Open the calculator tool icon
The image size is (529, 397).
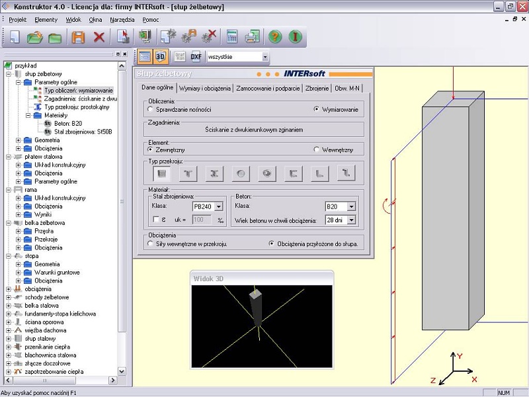click(232, 36)
